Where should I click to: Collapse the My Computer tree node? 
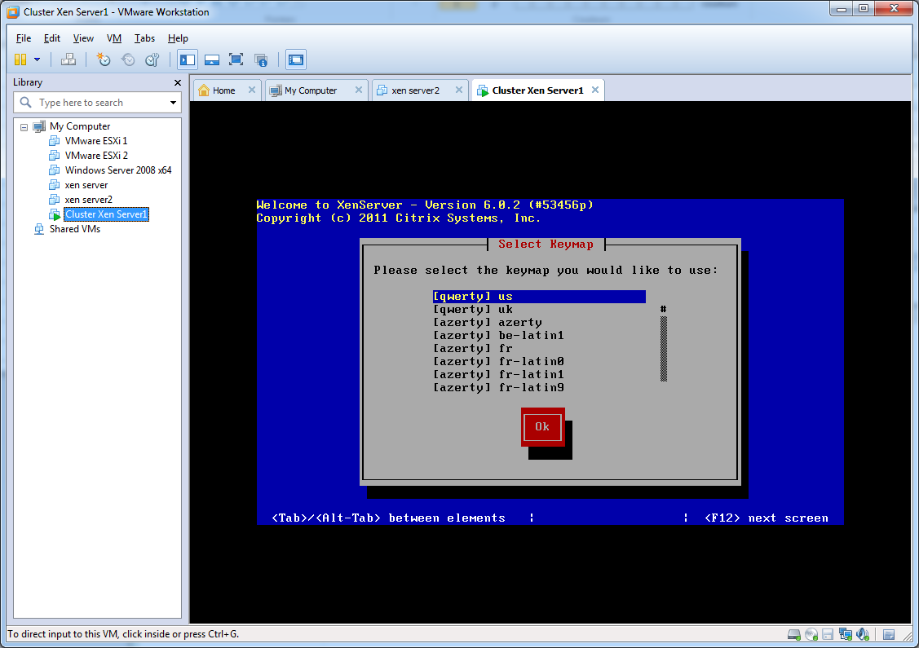(24, 126)
